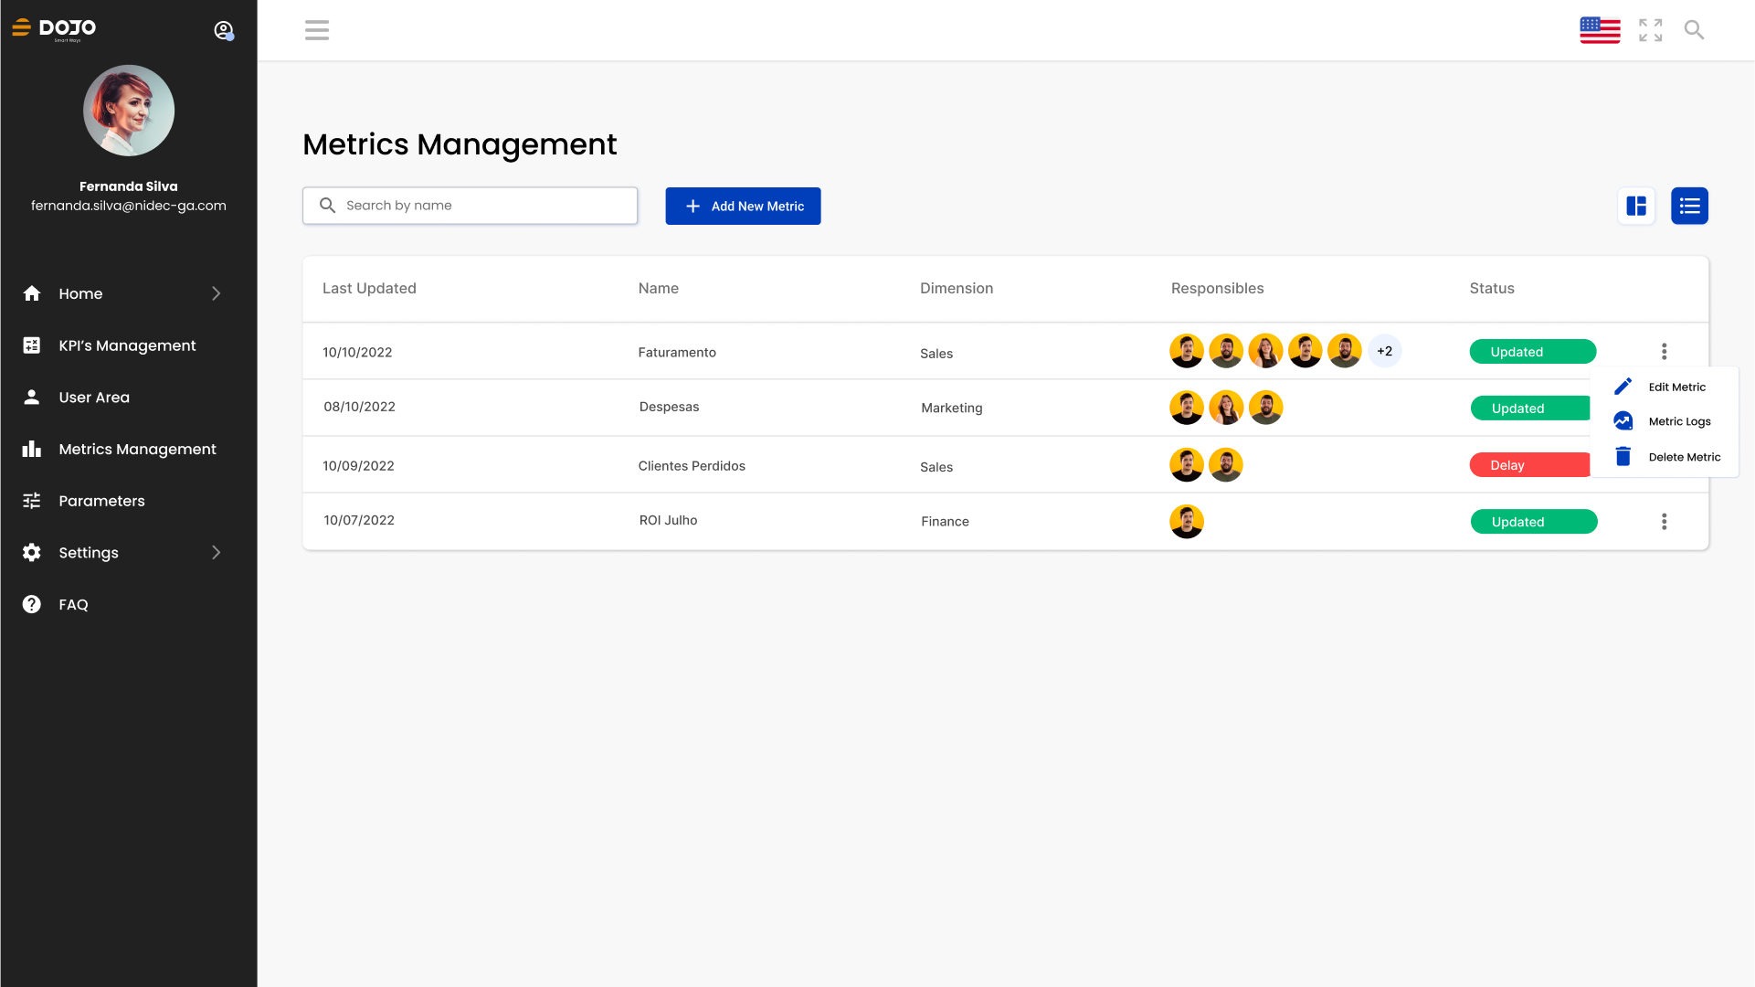This screenshot has height=987, width=1755.
Task: Click the Add New Metric button
Action: coord(743,206)
